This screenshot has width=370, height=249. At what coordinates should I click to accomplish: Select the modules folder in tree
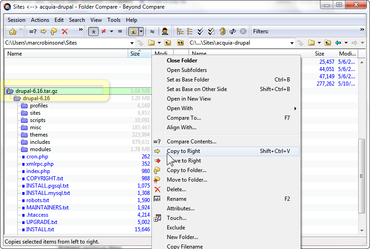click(x=40, y=149)
